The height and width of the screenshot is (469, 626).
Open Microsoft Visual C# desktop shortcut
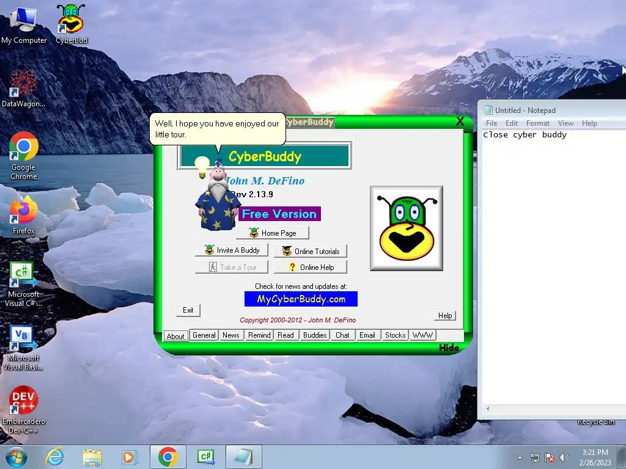23,284
